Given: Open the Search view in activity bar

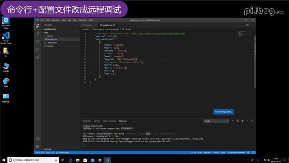Looking at the screenshot, I should click(37, 34).
